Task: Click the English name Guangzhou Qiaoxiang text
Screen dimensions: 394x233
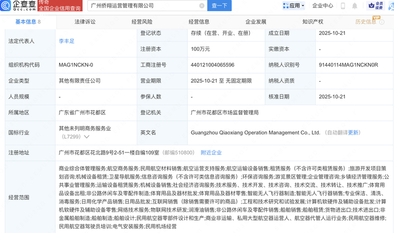Action: [x=256, y=132]
